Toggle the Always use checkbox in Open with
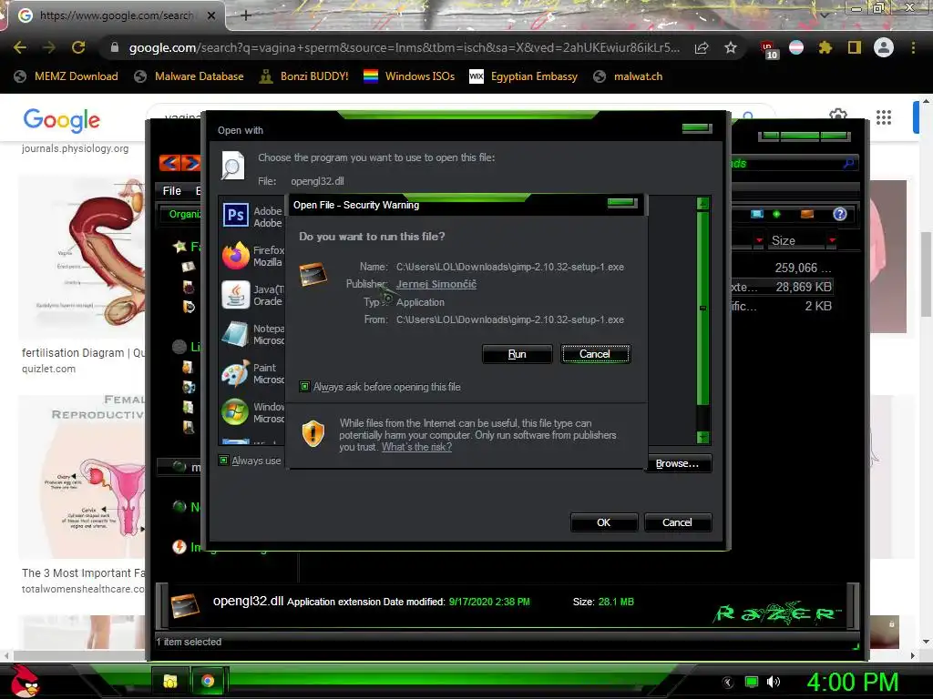Image resolution: width=933 pixels, height=699 pixels. click(224, 460)
